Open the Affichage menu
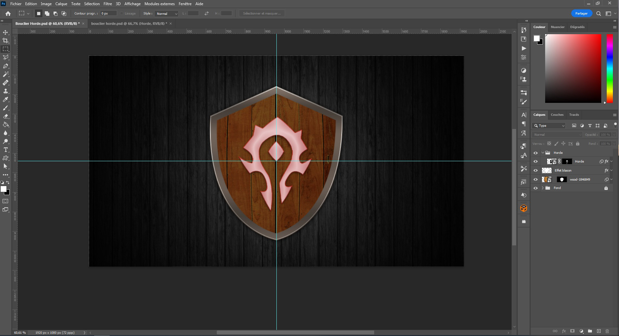 133,4
